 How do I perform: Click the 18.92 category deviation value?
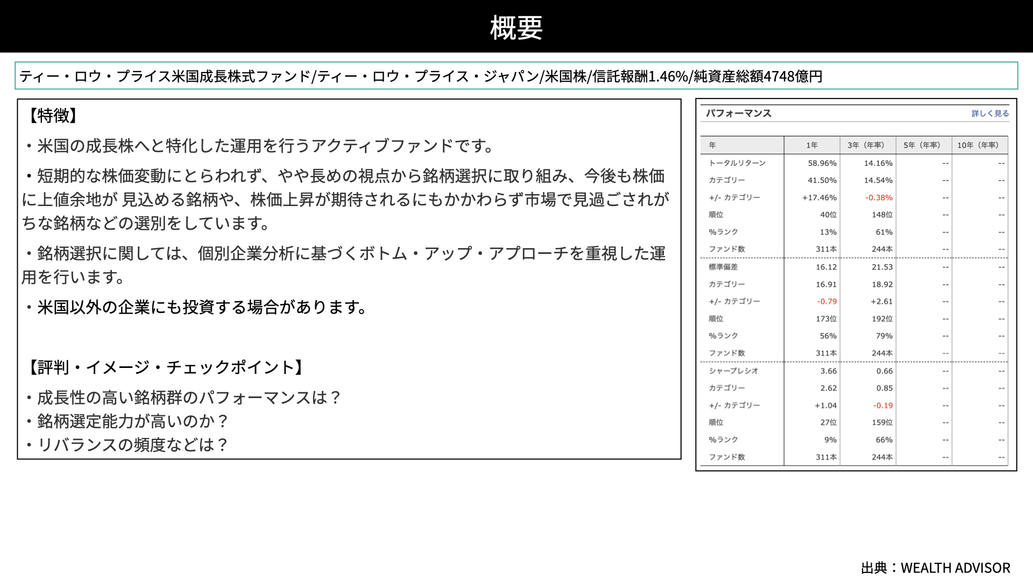pyautogui.click(x=882, y=284)
